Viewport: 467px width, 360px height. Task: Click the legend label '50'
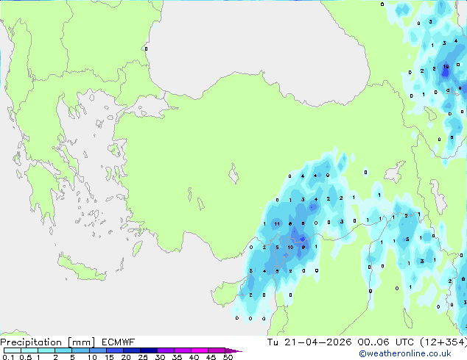click(228, 357)
